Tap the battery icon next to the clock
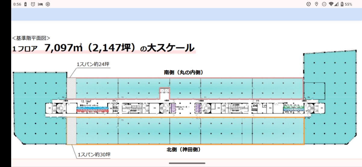Viewport: 362px width, 167px height. [x=26, y=4]
